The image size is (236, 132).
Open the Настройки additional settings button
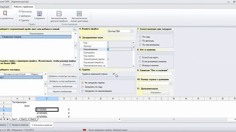click(x=156, y=92)
